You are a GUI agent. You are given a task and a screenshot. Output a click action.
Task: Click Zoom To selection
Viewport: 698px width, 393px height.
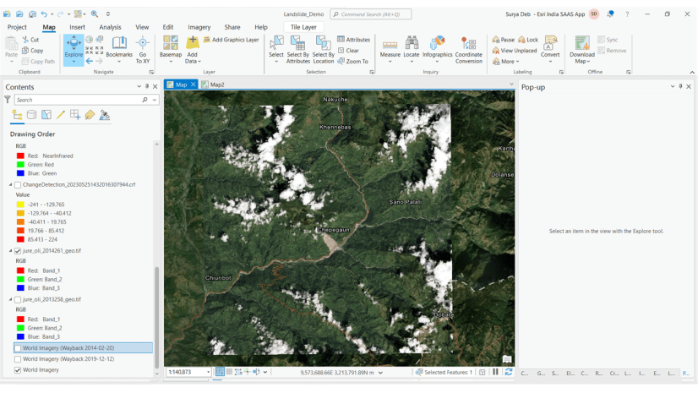352,62
